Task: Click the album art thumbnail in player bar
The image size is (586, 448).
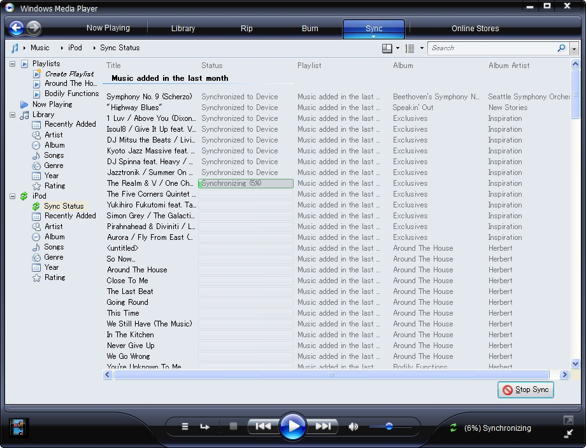Action: tap(18, 427)
